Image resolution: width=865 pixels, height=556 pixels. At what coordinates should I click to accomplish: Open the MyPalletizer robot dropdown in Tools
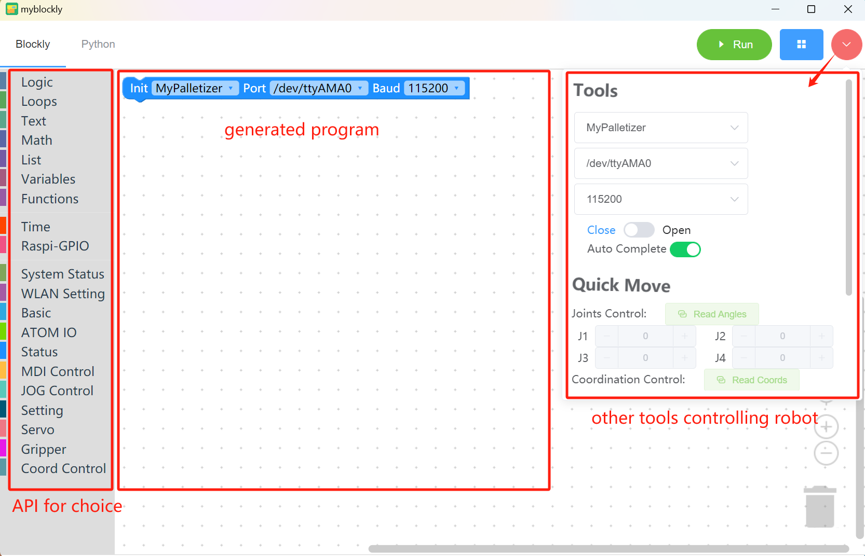coord(661,128)
